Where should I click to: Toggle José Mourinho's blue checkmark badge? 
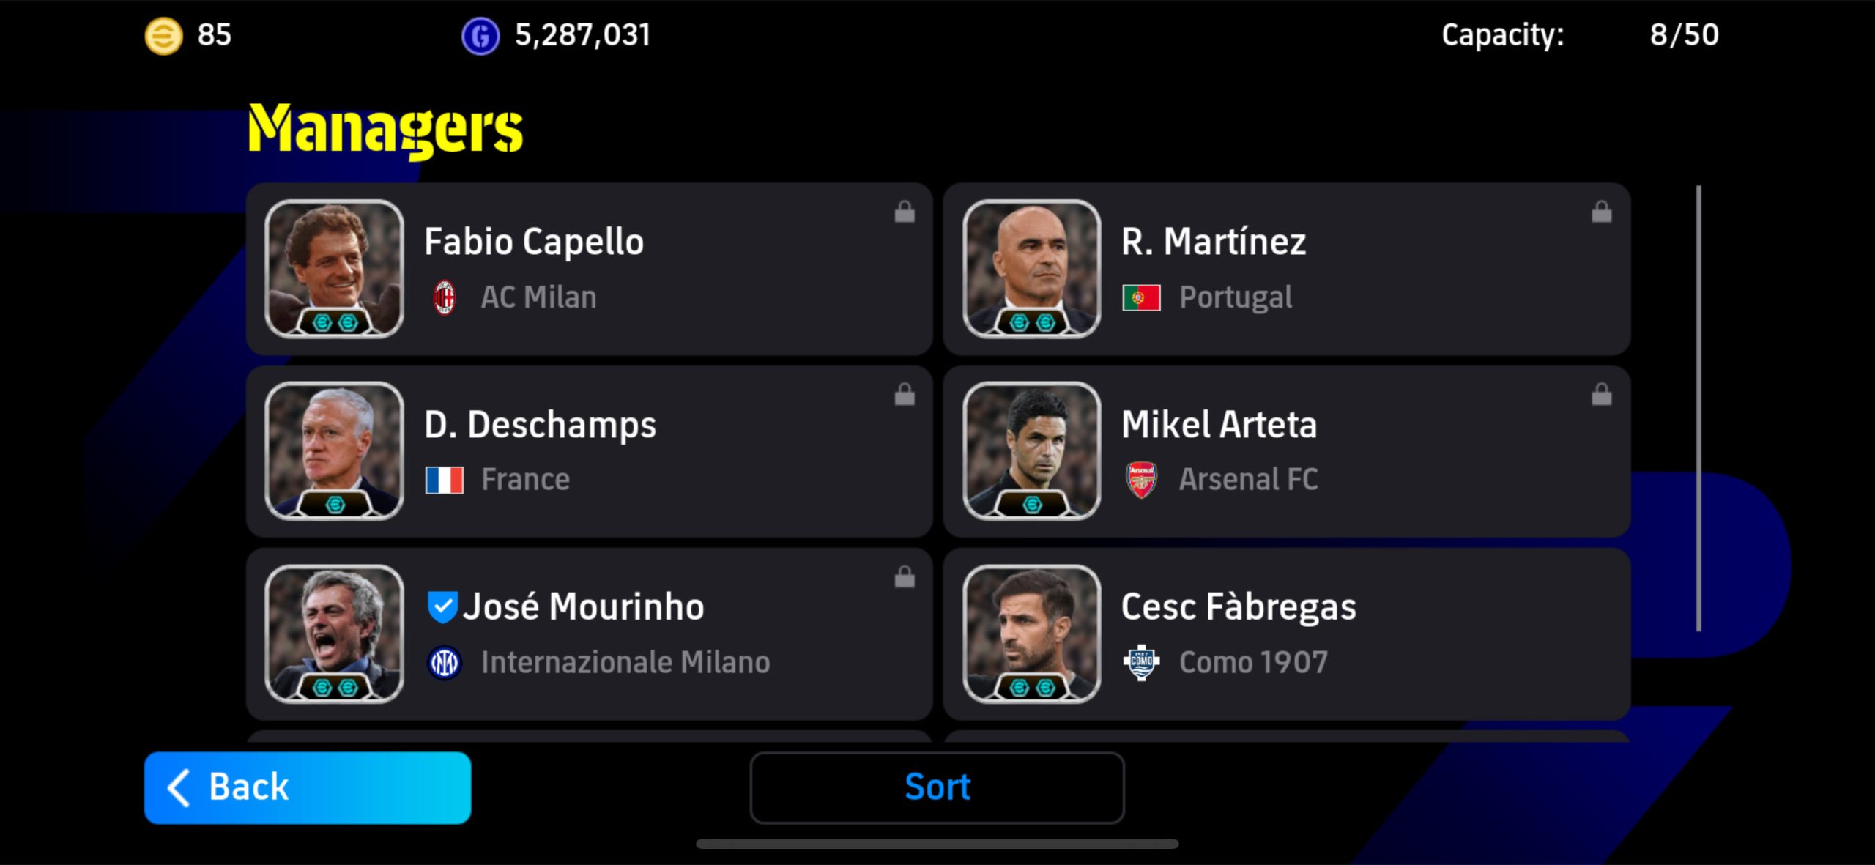pyautogui.click(x=442, y=606)
